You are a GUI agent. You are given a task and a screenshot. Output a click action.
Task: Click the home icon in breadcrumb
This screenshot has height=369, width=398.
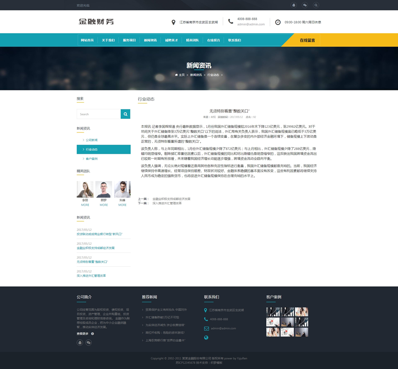coord(176,75)
